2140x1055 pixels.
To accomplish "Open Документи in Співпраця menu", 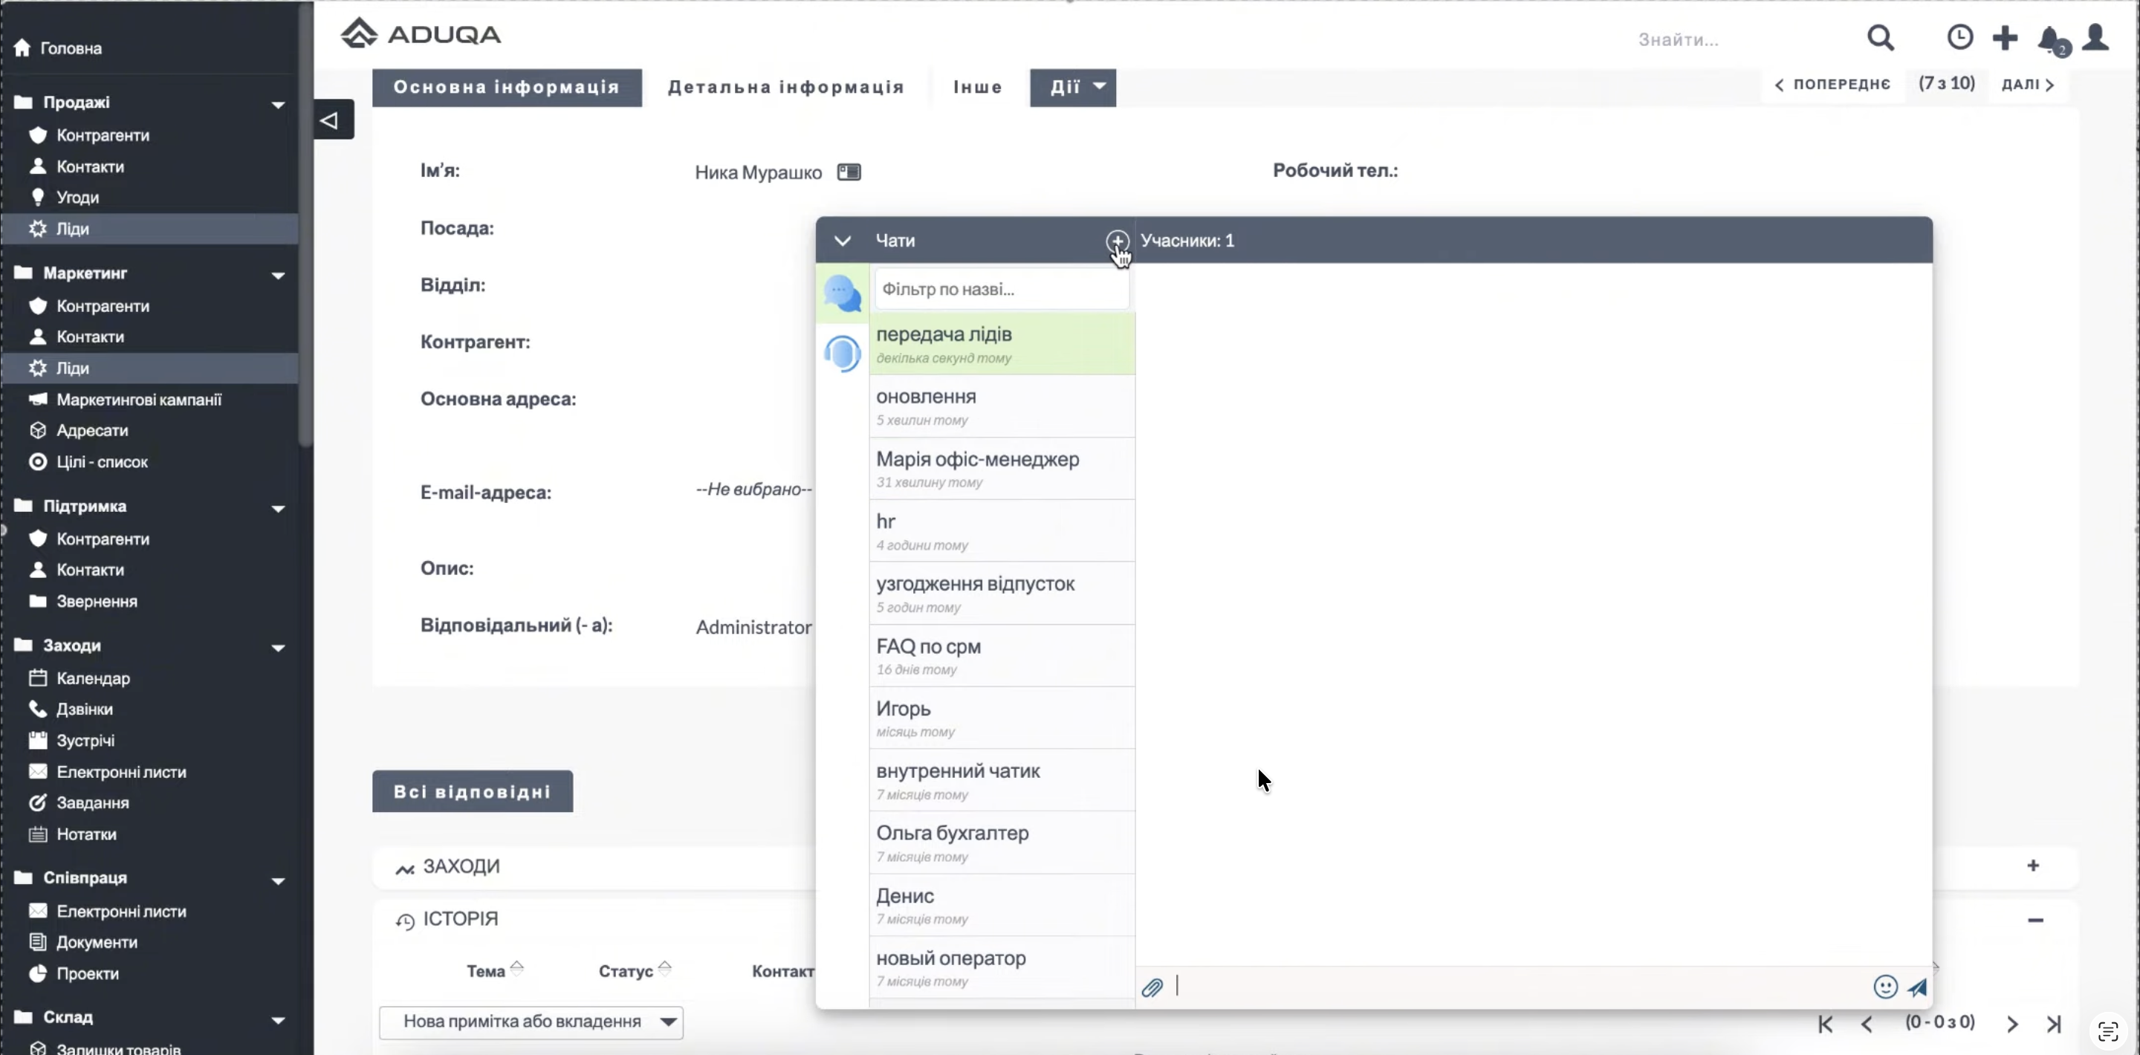I will pos(97,942).
